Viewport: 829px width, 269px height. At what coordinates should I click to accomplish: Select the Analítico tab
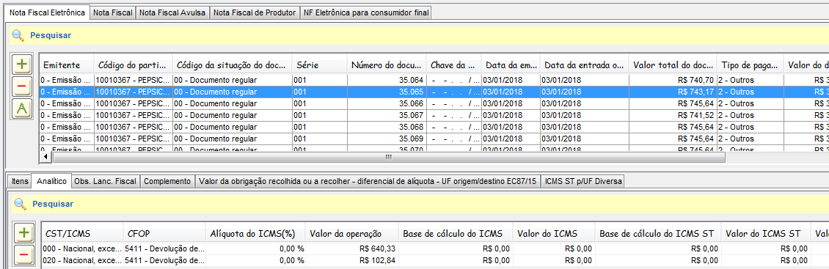point(51,181)
